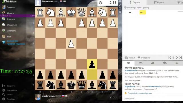Screen dimensions: 183x103
Task: Click the bbpsahmat link in the chat
Action: pyautogui.click(x=130, y=86)
